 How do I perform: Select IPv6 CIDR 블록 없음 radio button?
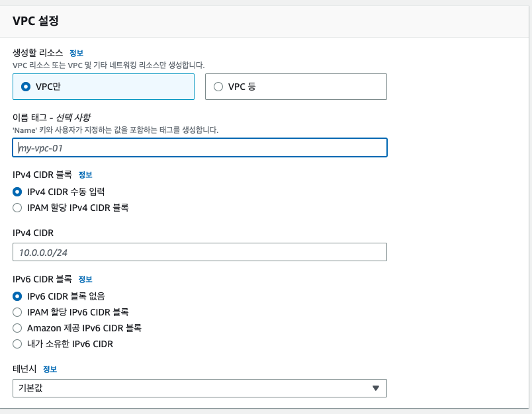click(17, 296)
